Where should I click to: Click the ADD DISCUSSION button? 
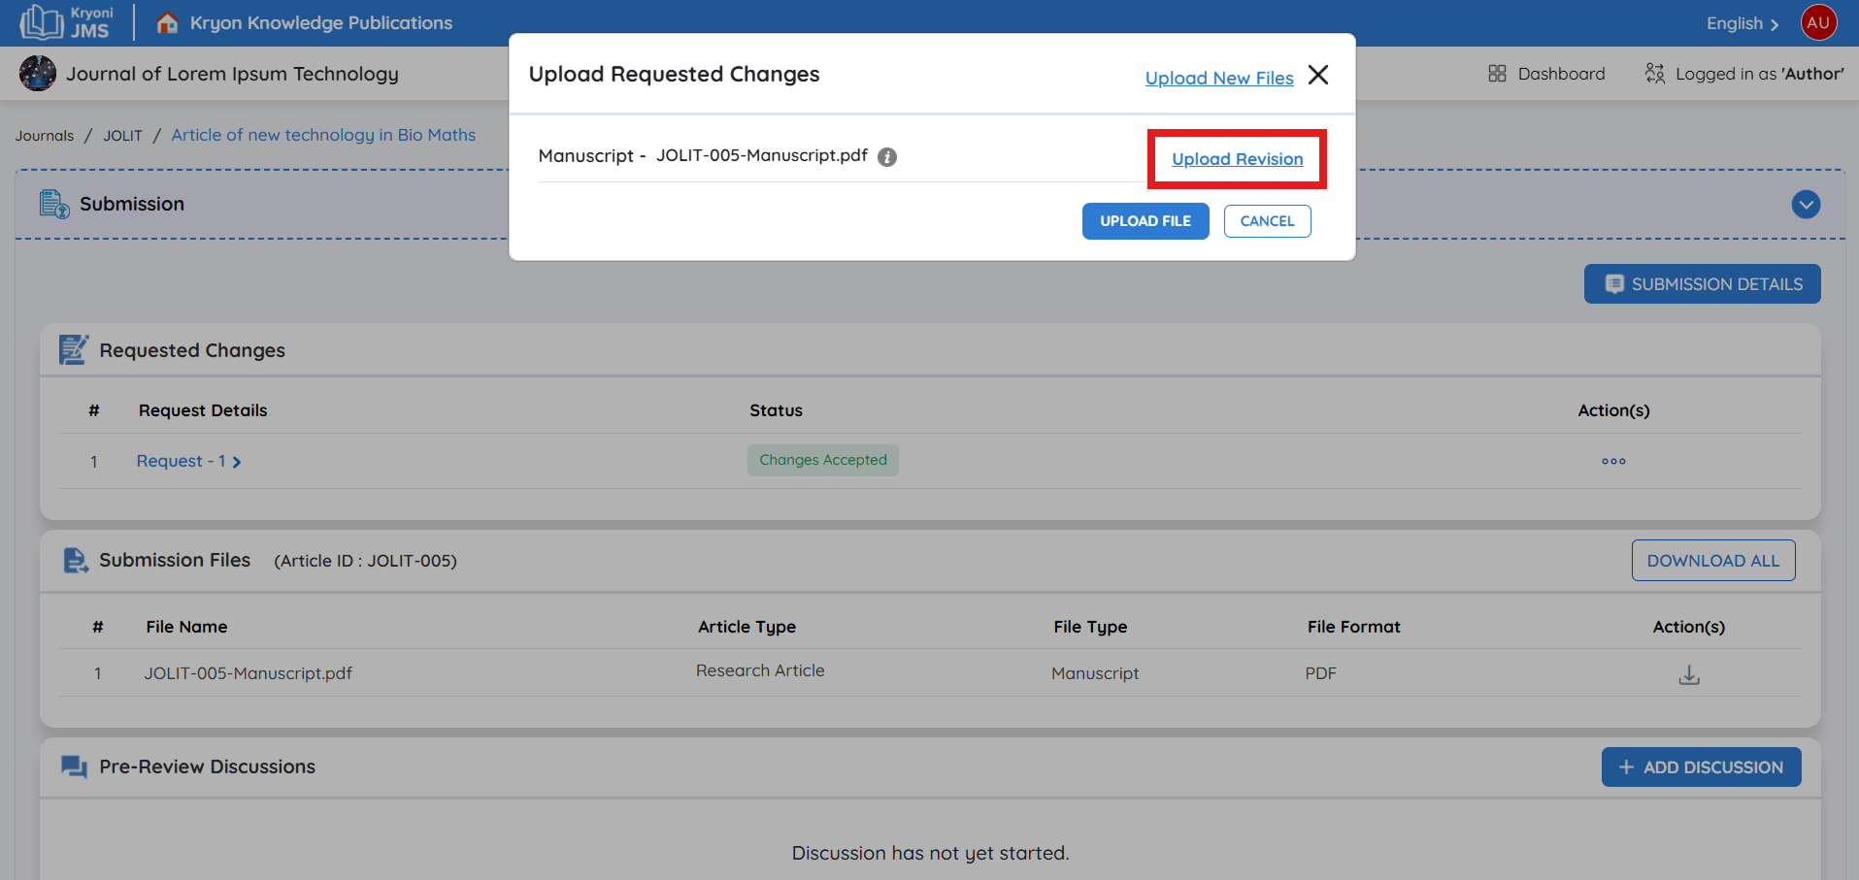click(1701, 767)
